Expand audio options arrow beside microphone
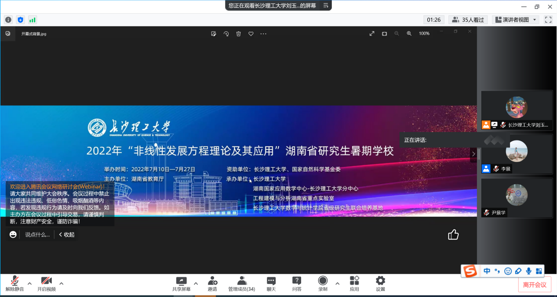 tap(29, 283)
